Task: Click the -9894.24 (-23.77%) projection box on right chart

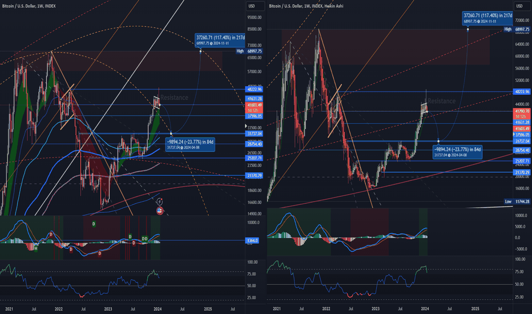Action: [x=457, y=152]
